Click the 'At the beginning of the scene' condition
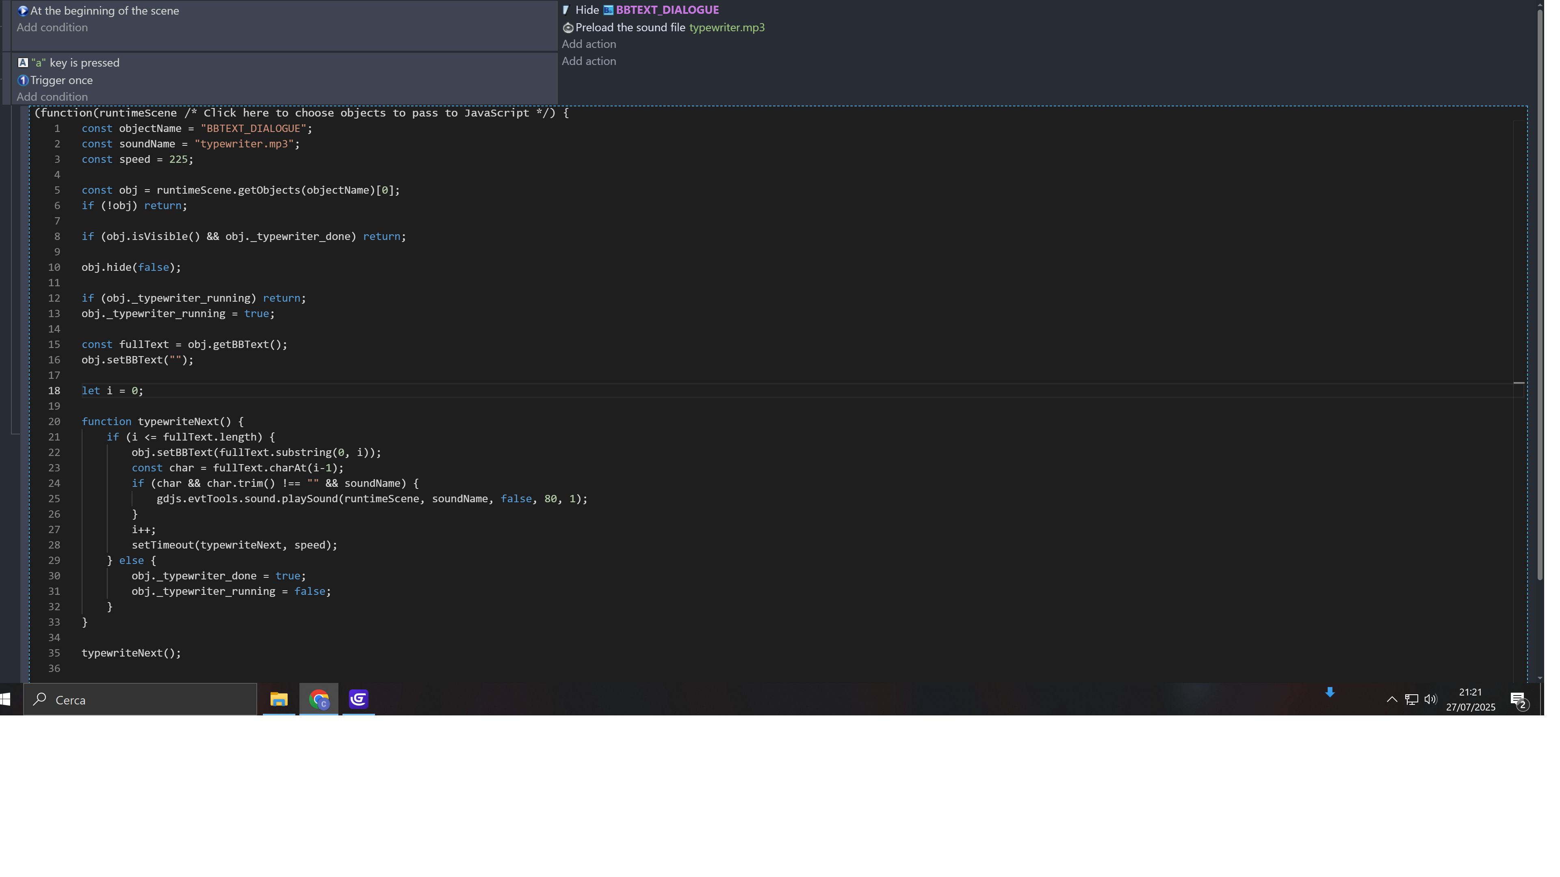 pos(105,11)
